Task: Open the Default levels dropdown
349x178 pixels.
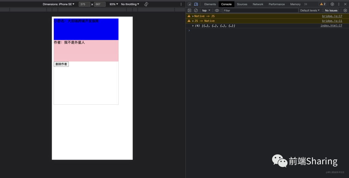Action: [x=310, y=10]
